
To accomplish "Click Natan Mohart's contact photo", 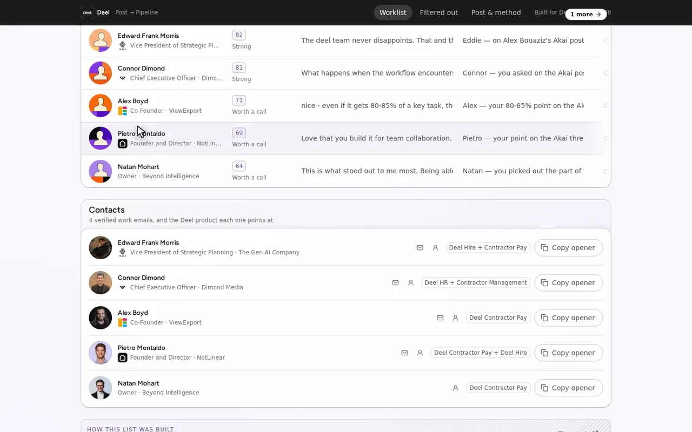I will [x=101, y=388].
